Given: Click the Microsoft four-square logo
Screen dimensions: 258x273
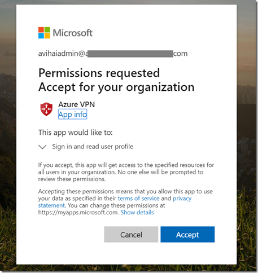Looking at the screenshot, I should pos(44,33).
